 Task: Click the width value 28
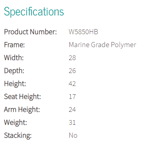pyautogui.click(x=72, y=58)
